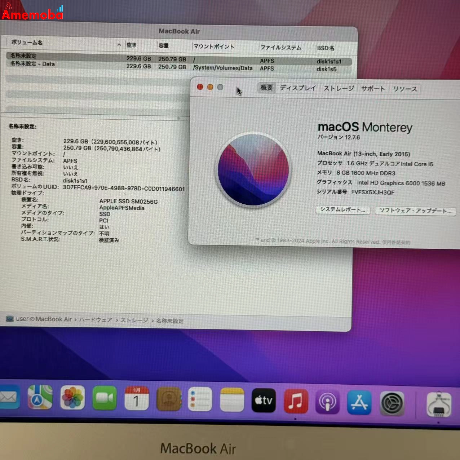
Task: Click ハードウェア in the path bar
Action: tap(96, 320)
